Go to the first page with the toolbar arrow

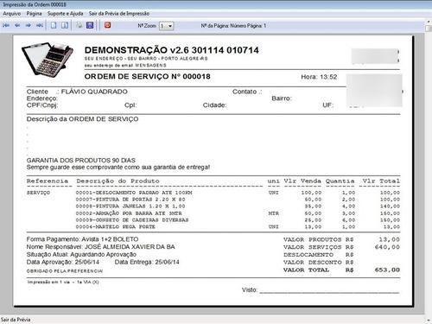click(x=6, y=26)
